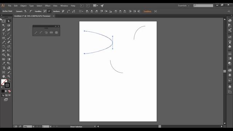Open the Select menu
233x131 pixels.
coord(39,6)
